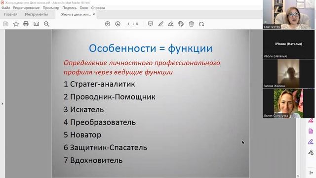Click the stamp tool icon
This screenshot has height=178, width=316.
point(181,24)
